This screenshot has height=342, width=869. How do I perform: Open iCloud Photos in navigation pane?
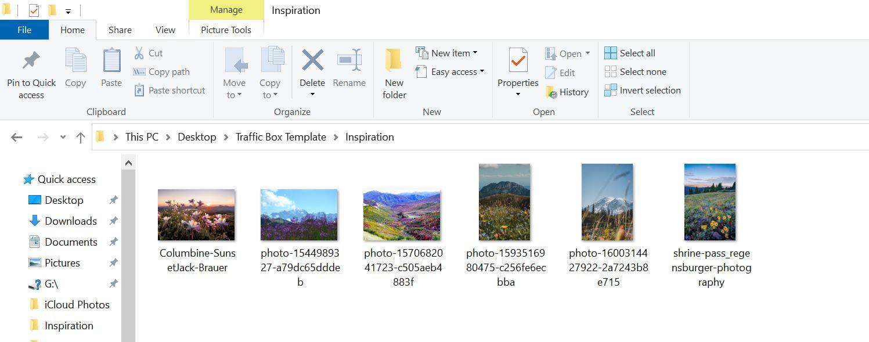pyautogui.click(x=69, y=305)
